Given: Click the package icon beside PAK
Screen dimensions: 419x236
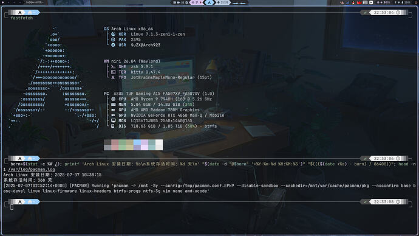Looking at the screenshot, I should click(x=114, y=40).
